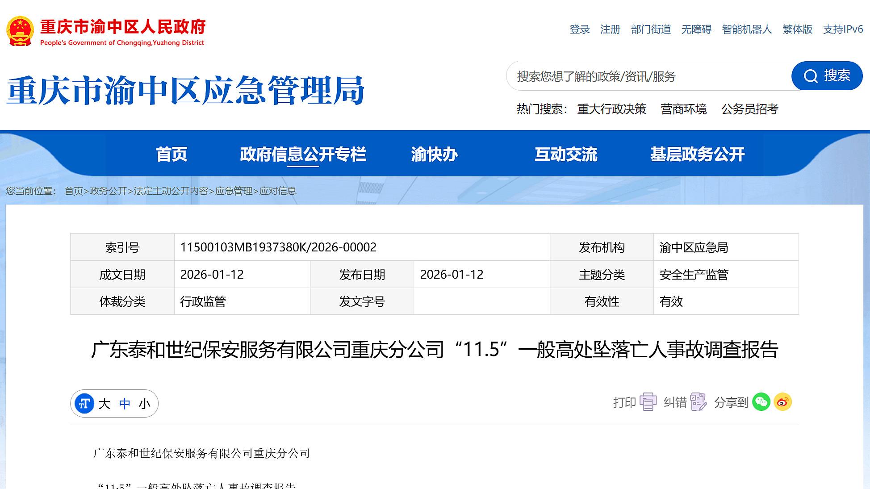Share the article via the Weibo icon

(783, 402)
